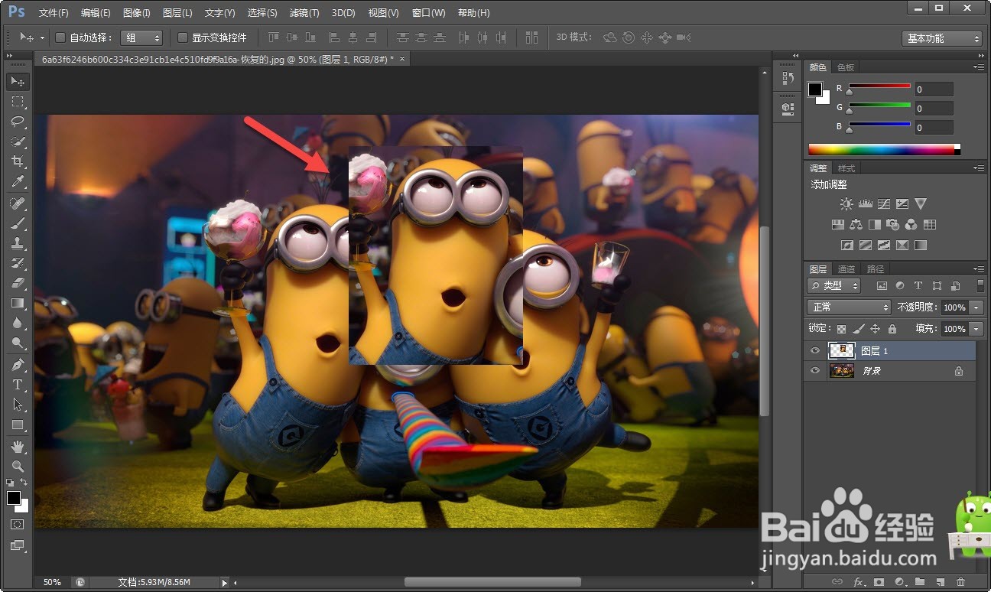Add a Curves adjustment

[x=884, y=204]
